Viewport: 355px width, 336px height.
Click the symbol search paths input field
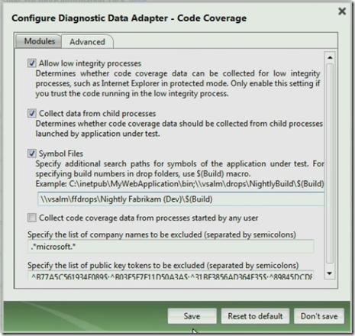pyautogui.click(x=181, y=199)
